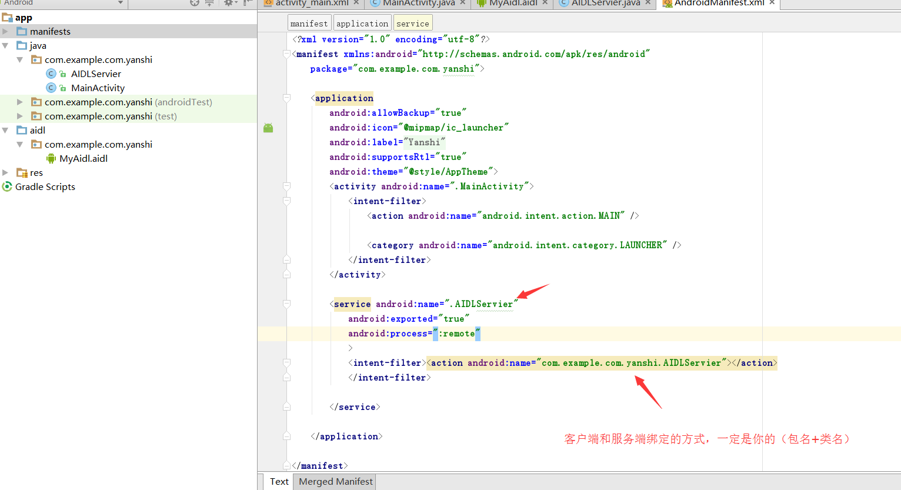This screenshot has width=901, height=490.
Task: Click the application breadcrumb
Action: tap(362, 24)
